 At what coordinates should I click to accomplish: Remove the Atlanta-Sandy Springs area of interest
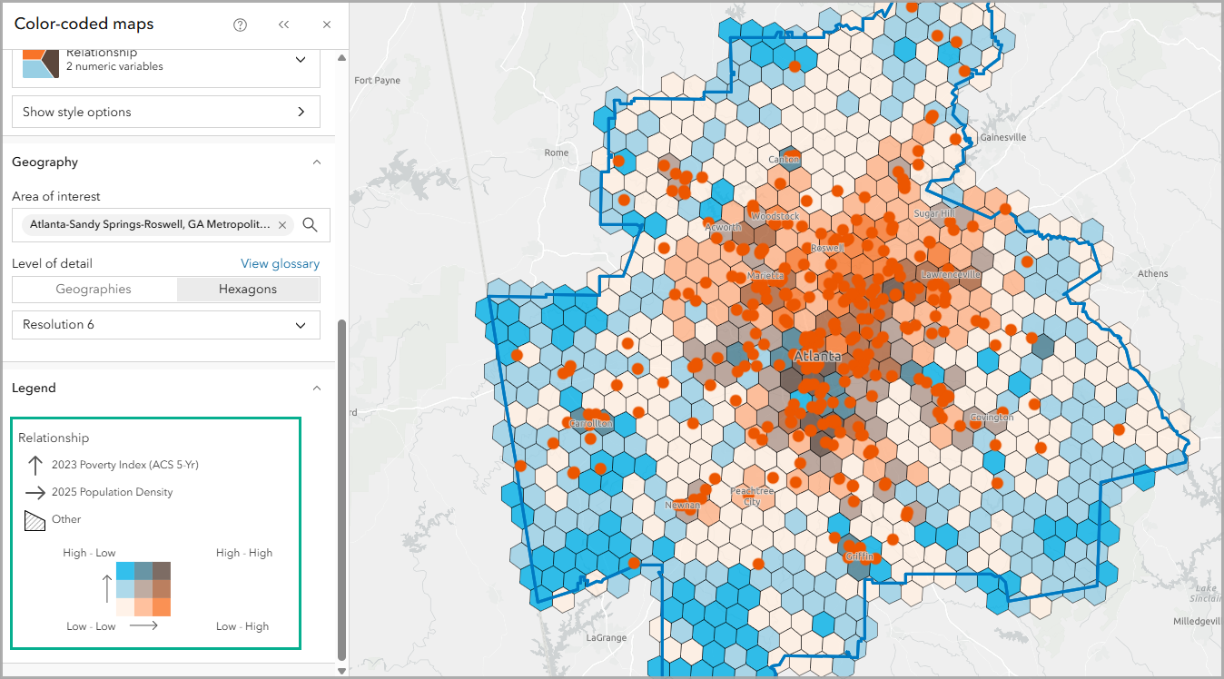[282, 224]
